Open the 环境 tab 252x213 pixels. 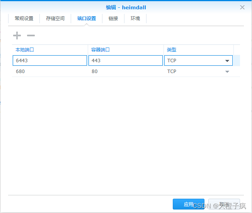point(135,19)
